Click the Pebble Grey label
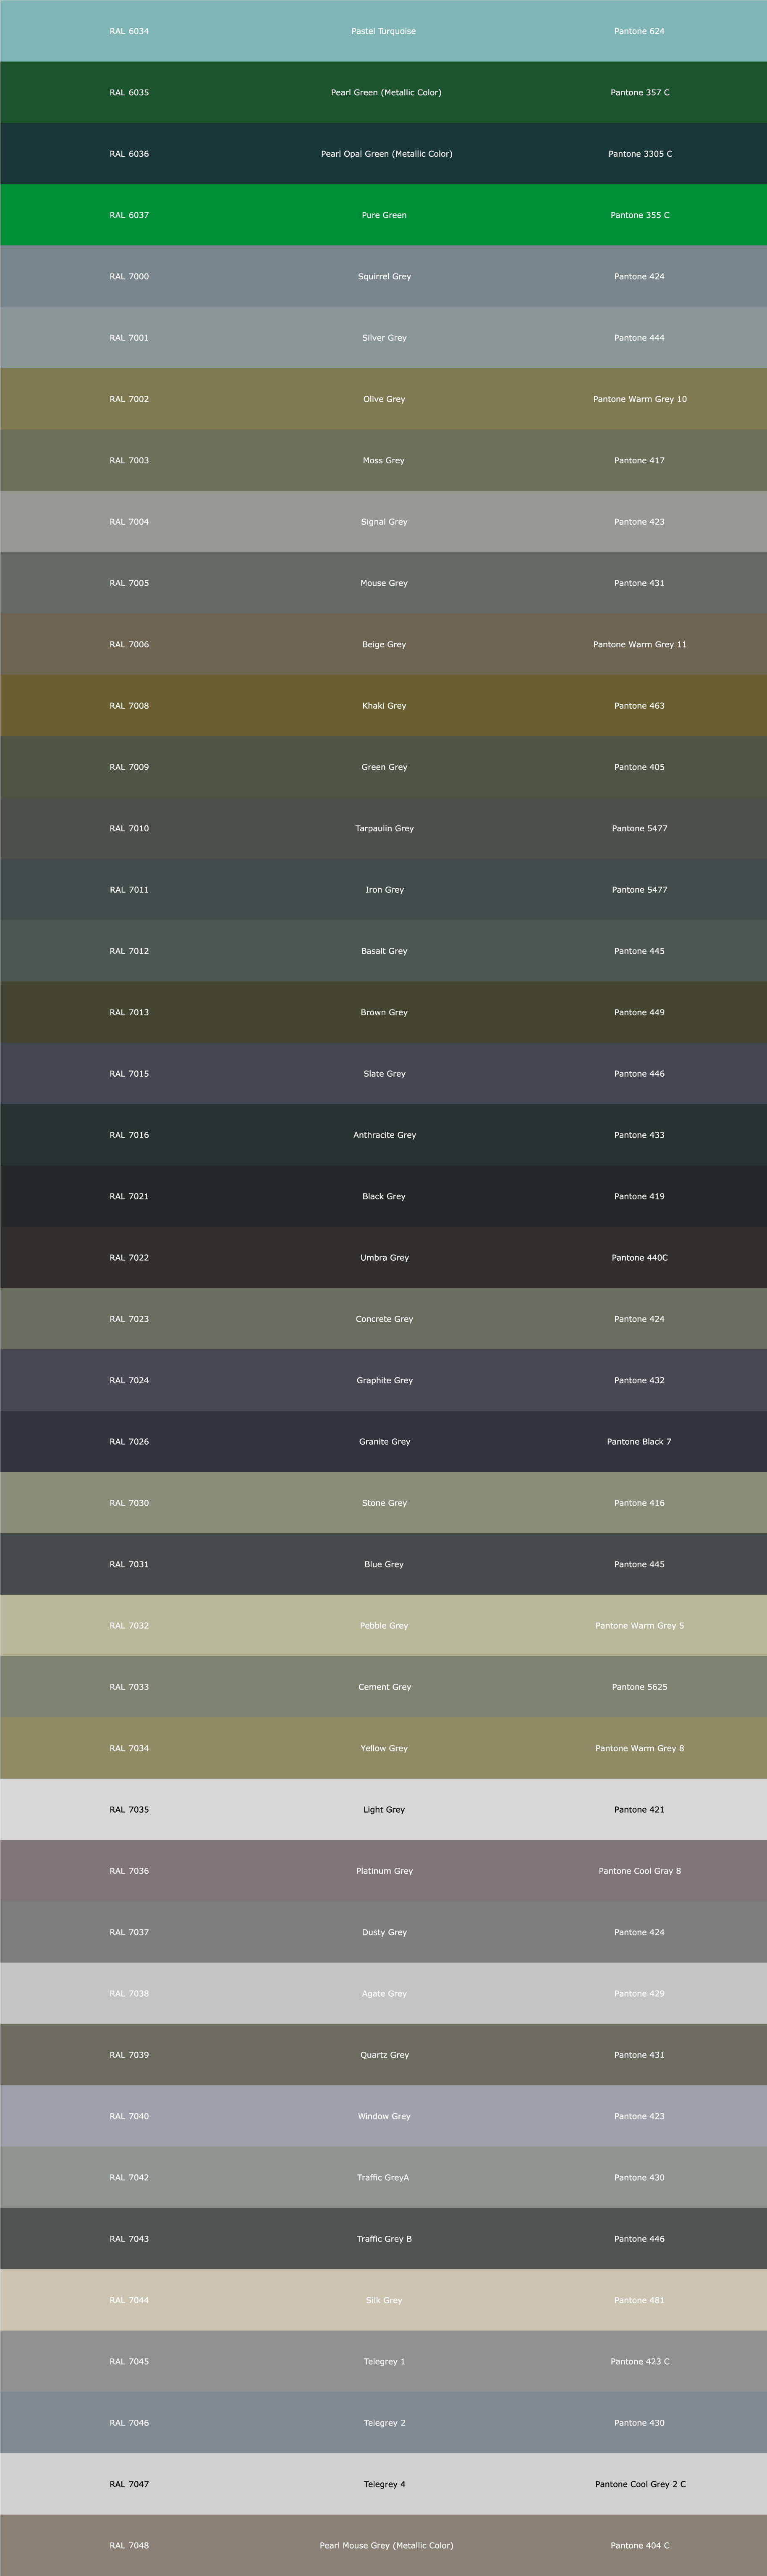This screenshot has width=767, height=2576. pyautogui.click(x=385, y=1626)
